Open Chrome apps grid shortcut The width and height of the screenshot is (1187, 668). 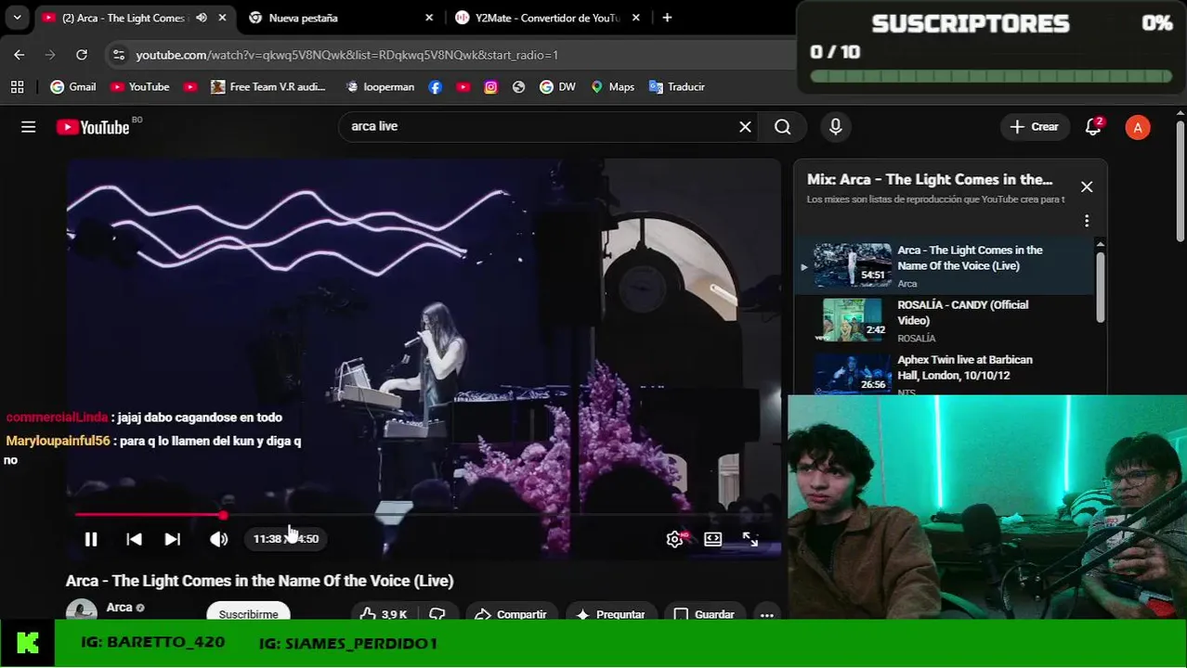(17, 86)
